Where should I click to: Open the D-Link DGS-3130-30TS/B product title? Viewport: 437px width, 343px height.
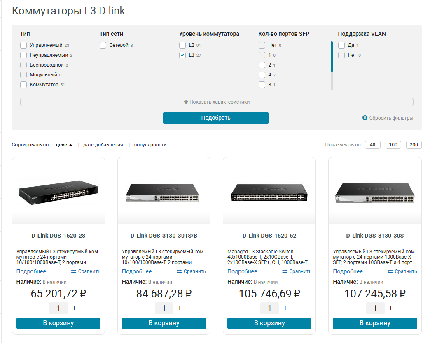164,236
